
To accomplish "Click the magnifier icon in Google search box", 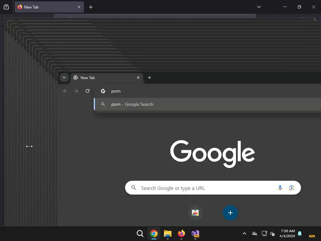I will click(134, 188).
